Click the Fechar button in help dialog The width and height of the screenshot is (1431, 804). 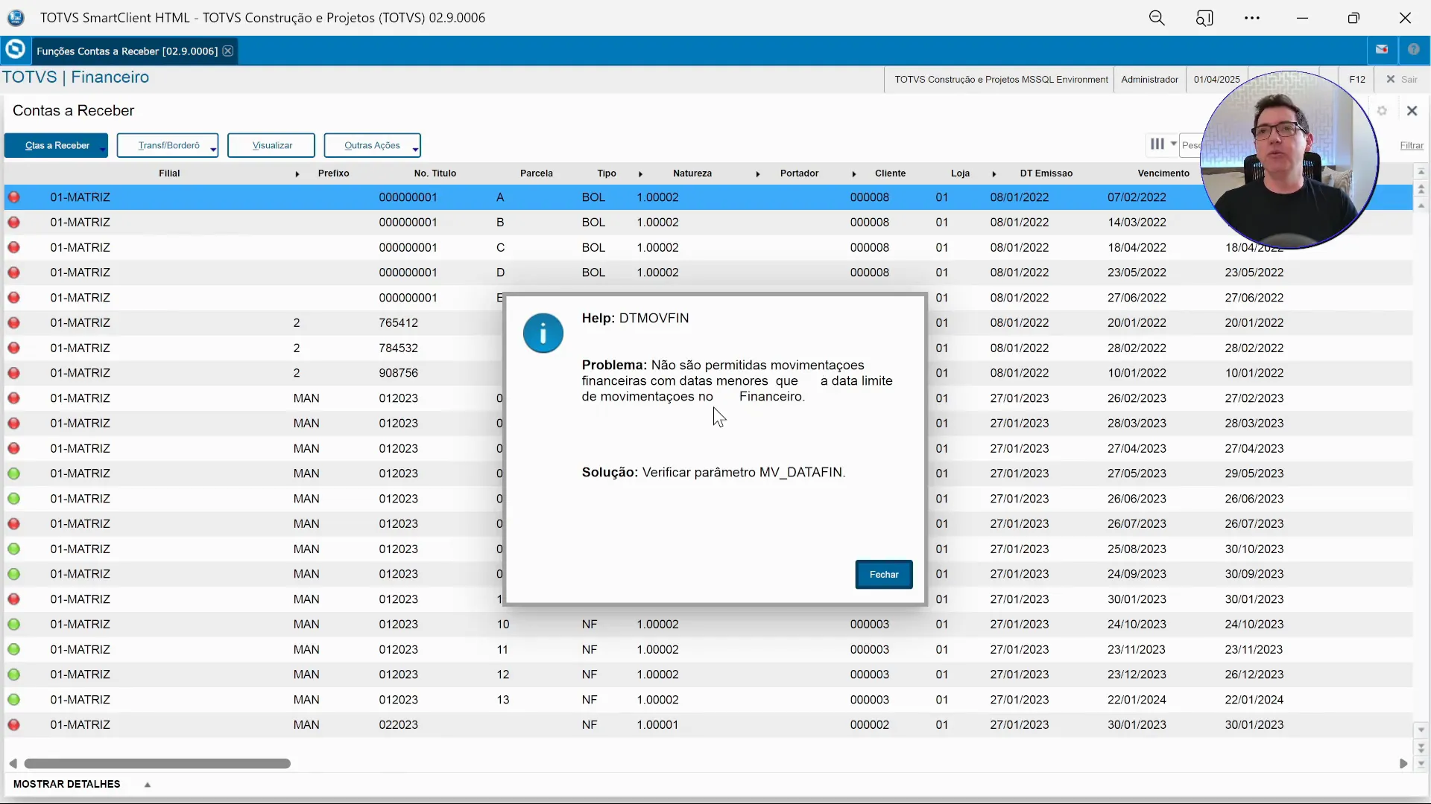[x=883, y=575]
